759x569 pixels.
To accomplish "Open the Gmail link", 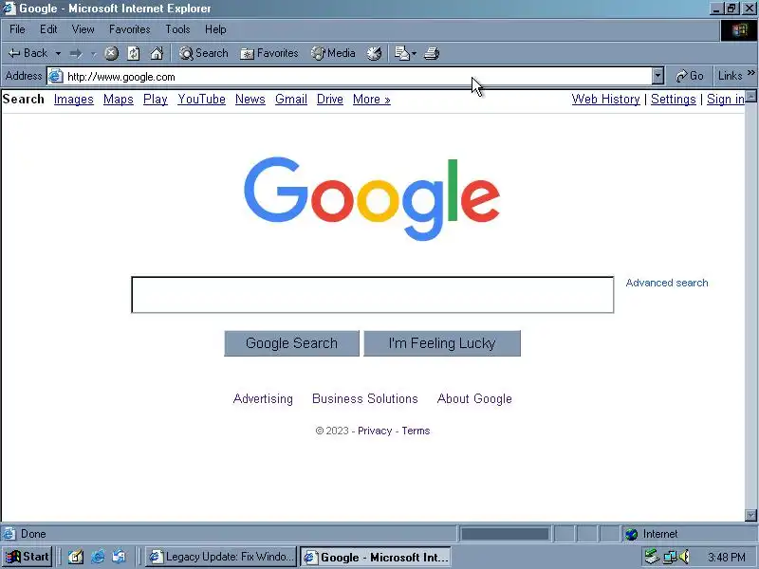I will click(x=291, y=100).
